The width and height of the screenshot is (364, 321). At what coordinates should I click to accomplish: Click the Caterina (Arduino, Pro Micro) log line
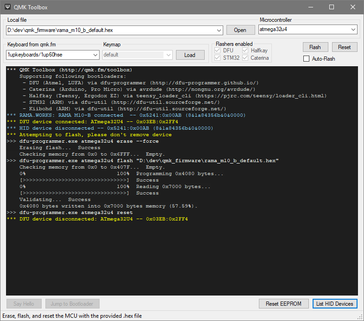pyautogui.click(x=139, y=89)
